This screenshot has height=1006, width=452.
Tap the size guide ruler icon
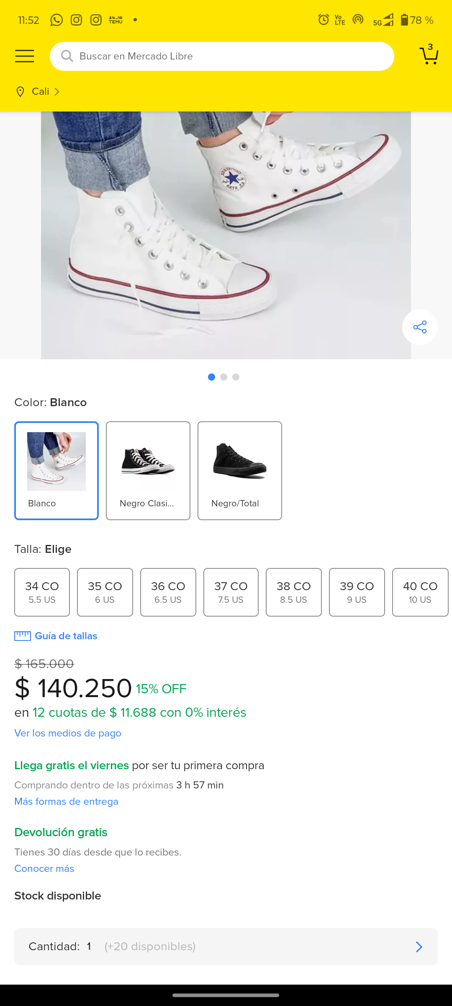click(23, 636)
